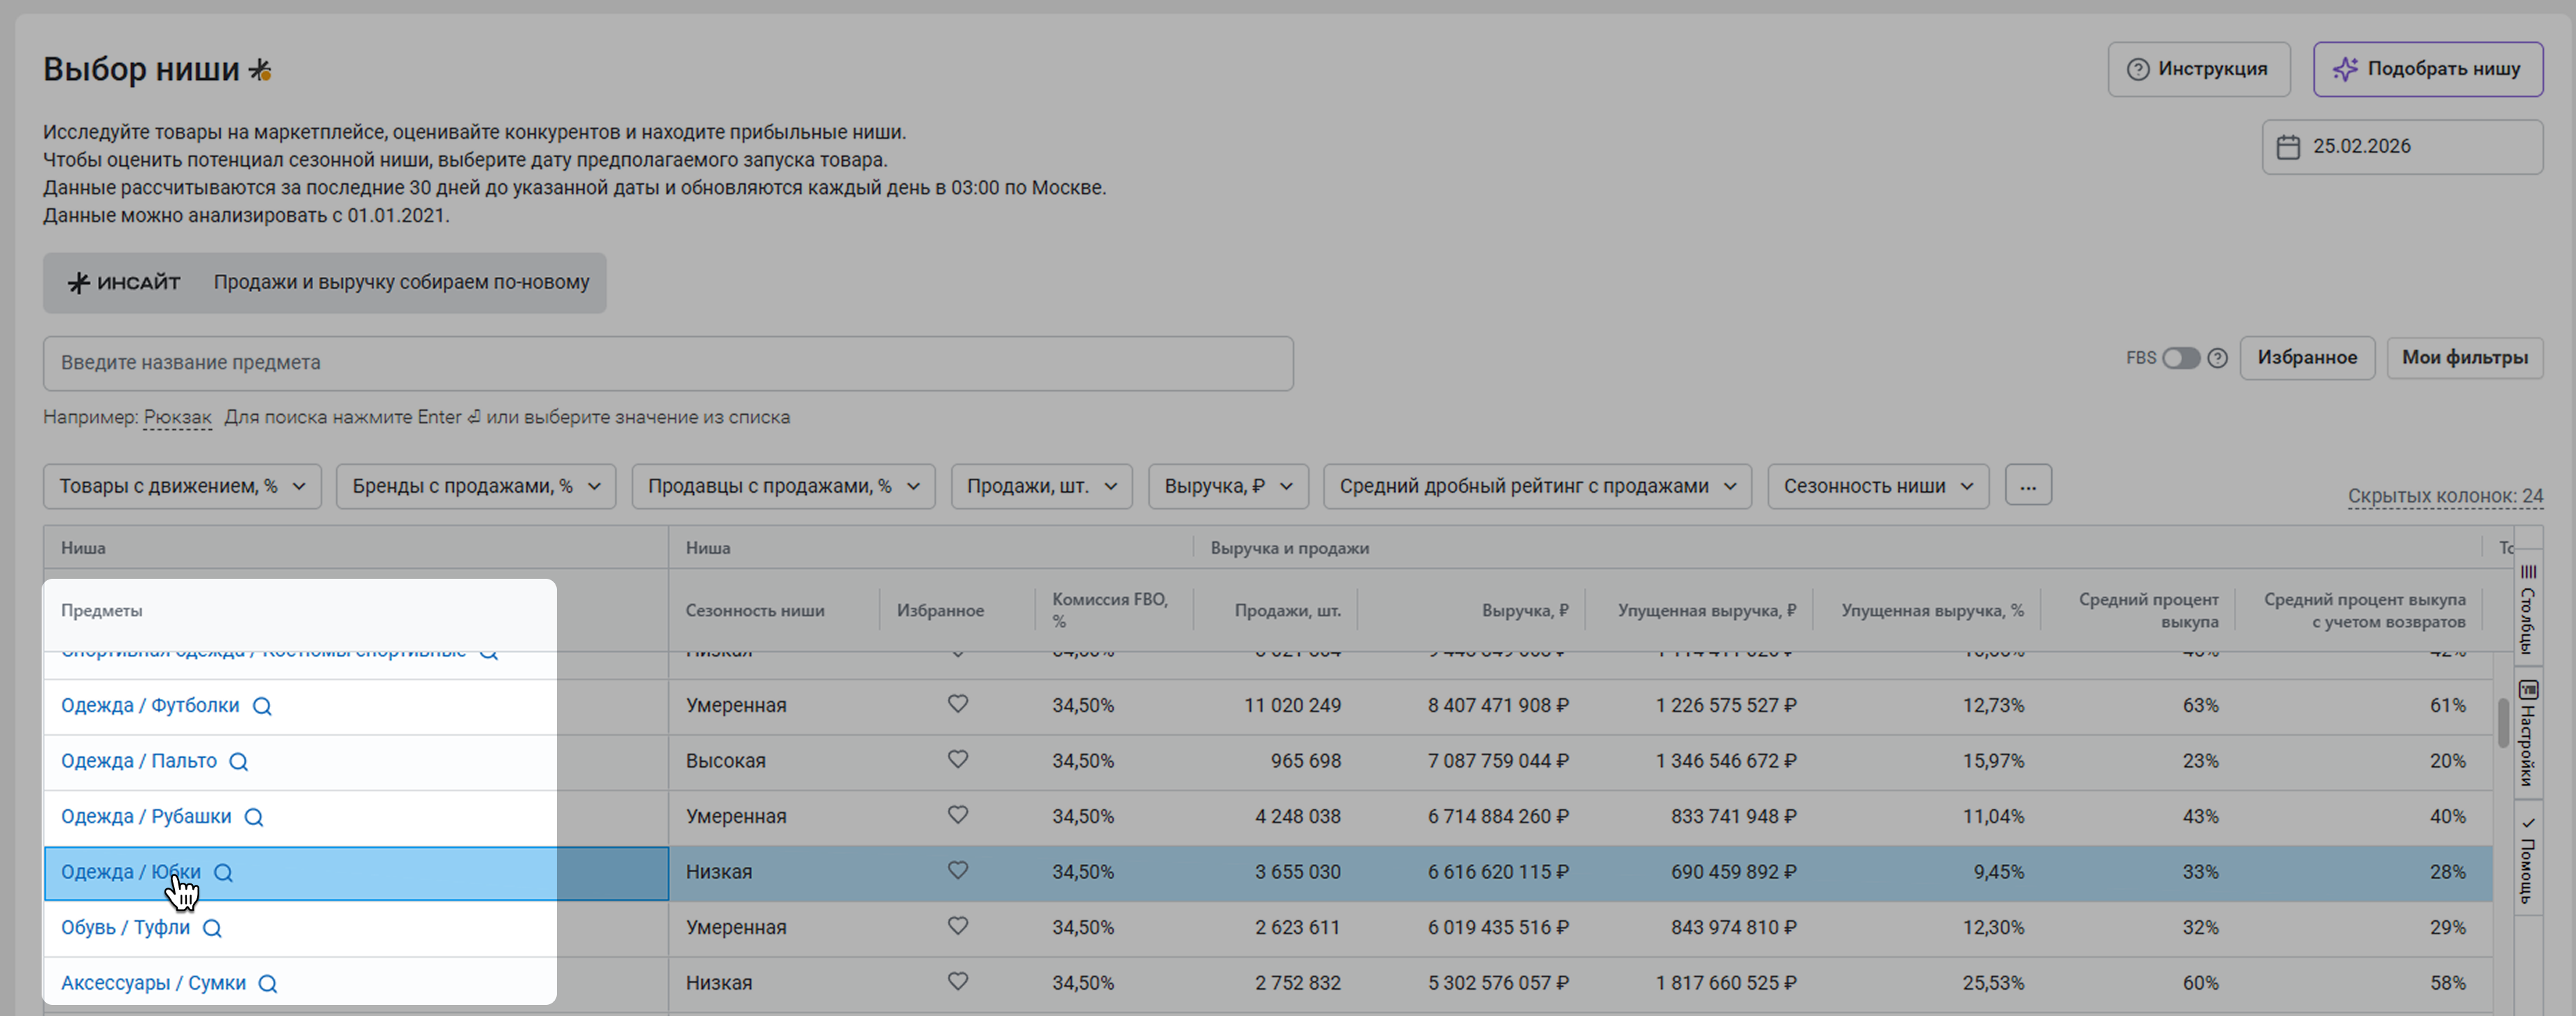This screenshot has width=2576, height=1016.
Task: Click magnifier icon beside Одежда / Пальто
Action: tap(239, 762)
